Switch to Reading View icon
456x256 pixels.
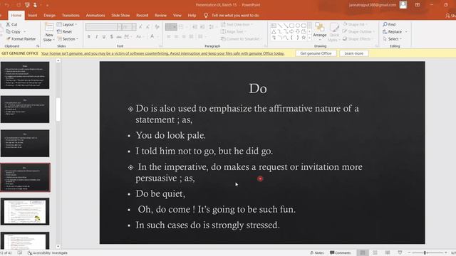388,253
